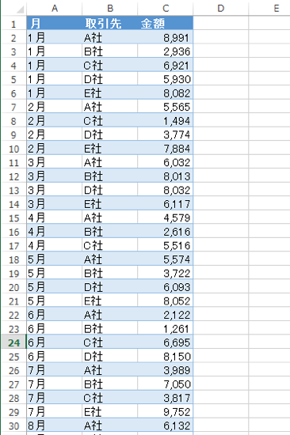
Task: Select column E header
Action: 269,9
